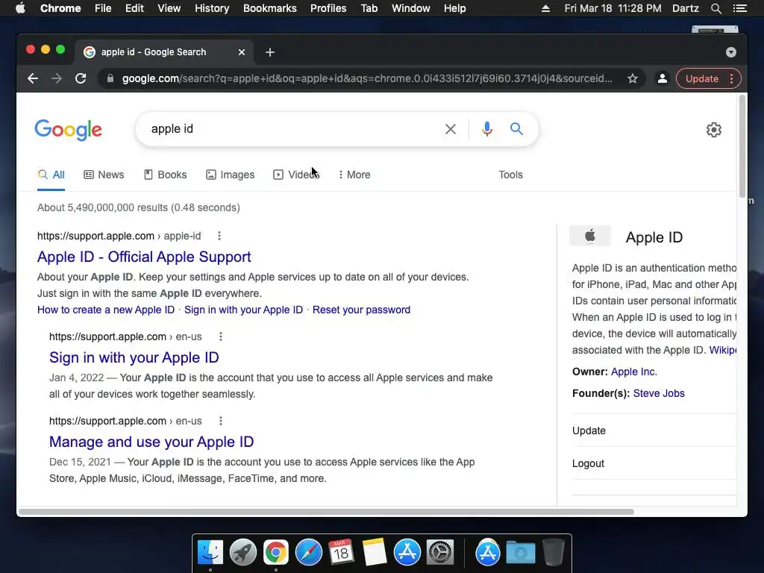Follow the Reset your password link
Screen dimensions: 764x573
pyautogui.click(x=361, y=310)
